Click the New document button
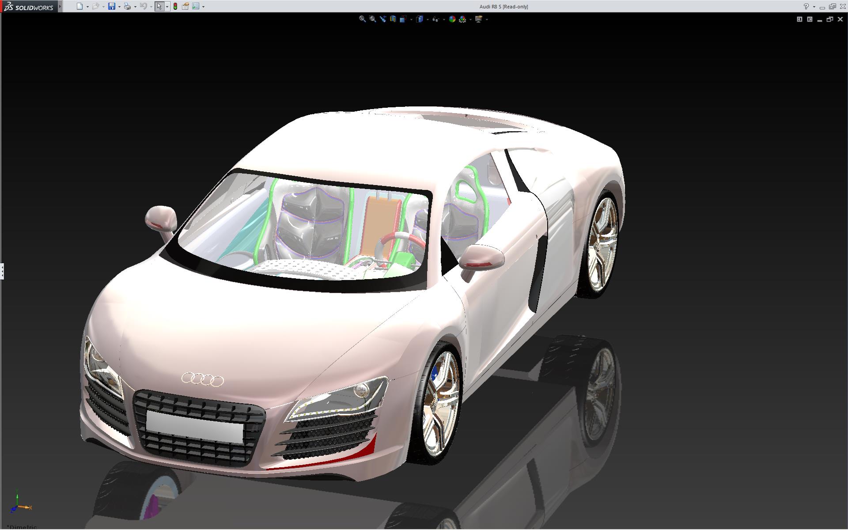 coord(79,6)
